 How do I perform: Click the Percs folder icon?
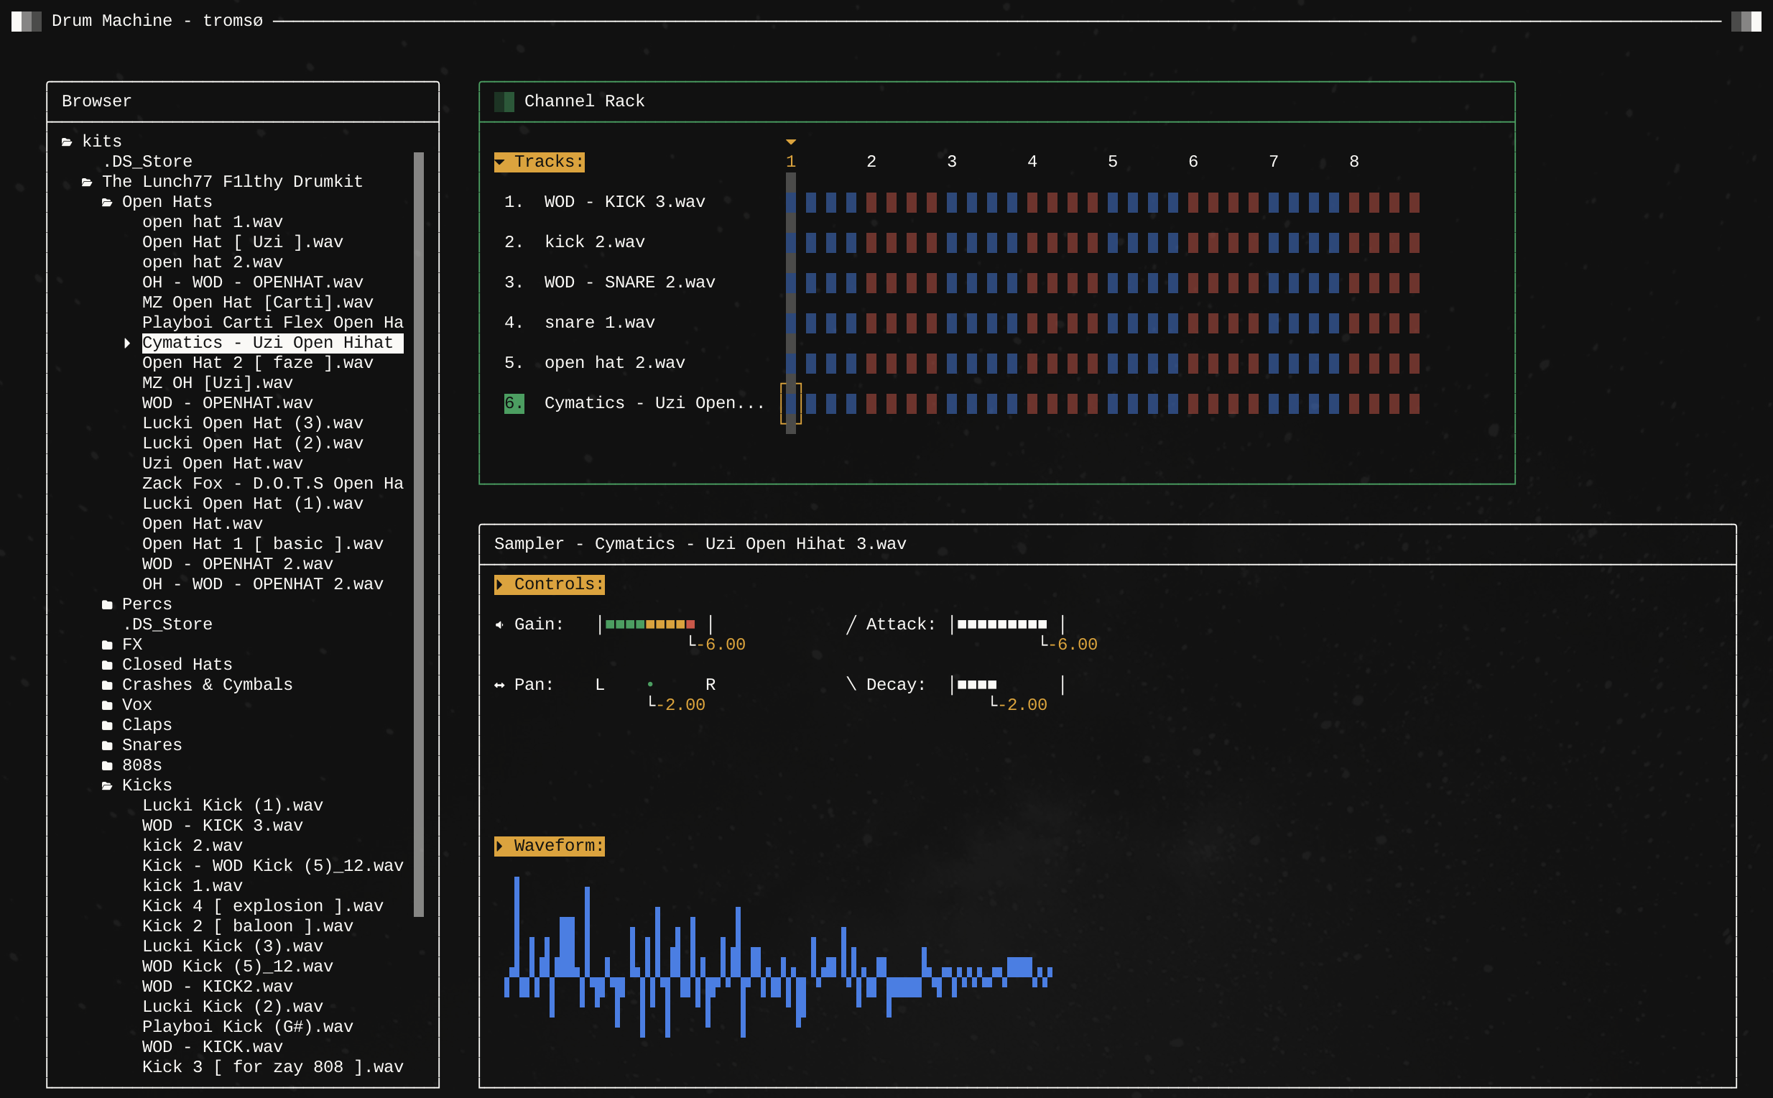coord(108,604)
